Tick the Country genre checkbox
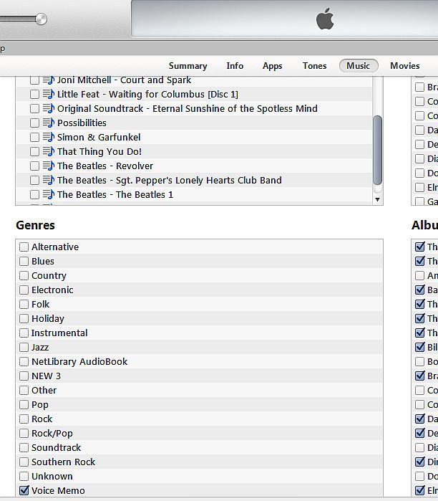 (24, 276)
